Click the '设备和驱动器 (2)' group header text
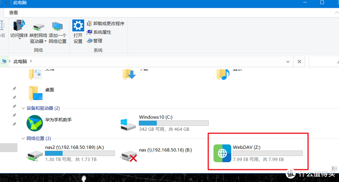This screenshot has width=339, height=182. point(43,108)
